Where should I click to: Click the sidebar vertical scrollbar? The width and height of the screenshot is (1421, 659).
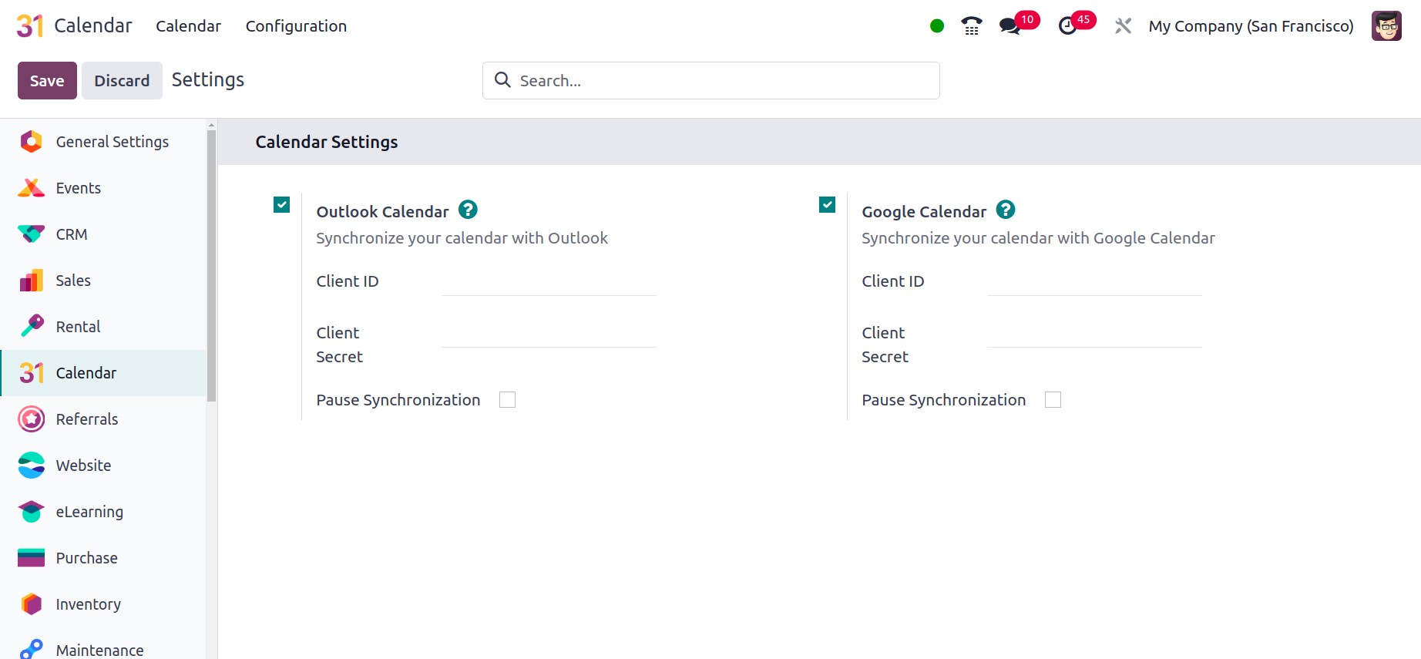(211, 265)
